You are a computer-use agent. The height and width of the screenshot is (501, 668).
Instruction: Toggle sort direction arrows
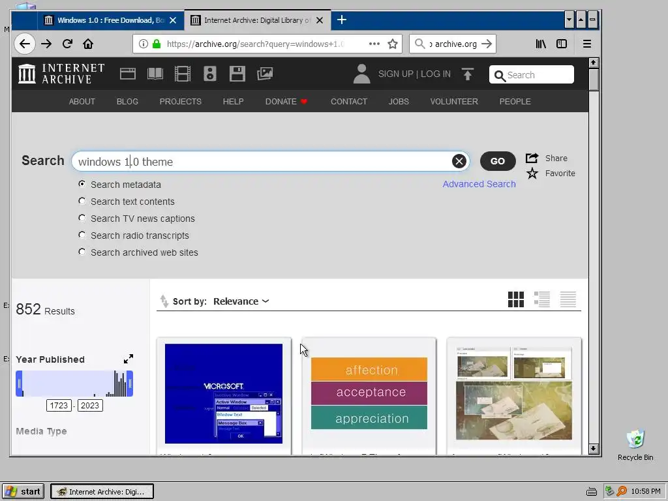coord(164,301)
